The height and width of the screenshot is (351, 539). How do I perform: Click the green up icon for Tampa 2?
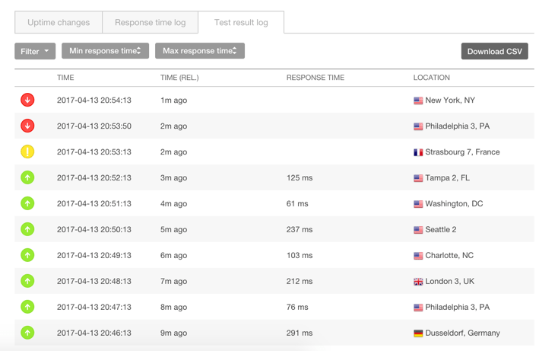[x=27, y=177]
